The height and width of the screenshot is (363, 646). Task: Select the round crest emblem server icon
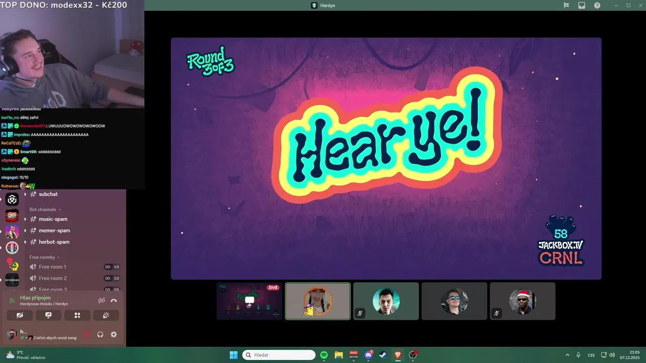(12, 248)
